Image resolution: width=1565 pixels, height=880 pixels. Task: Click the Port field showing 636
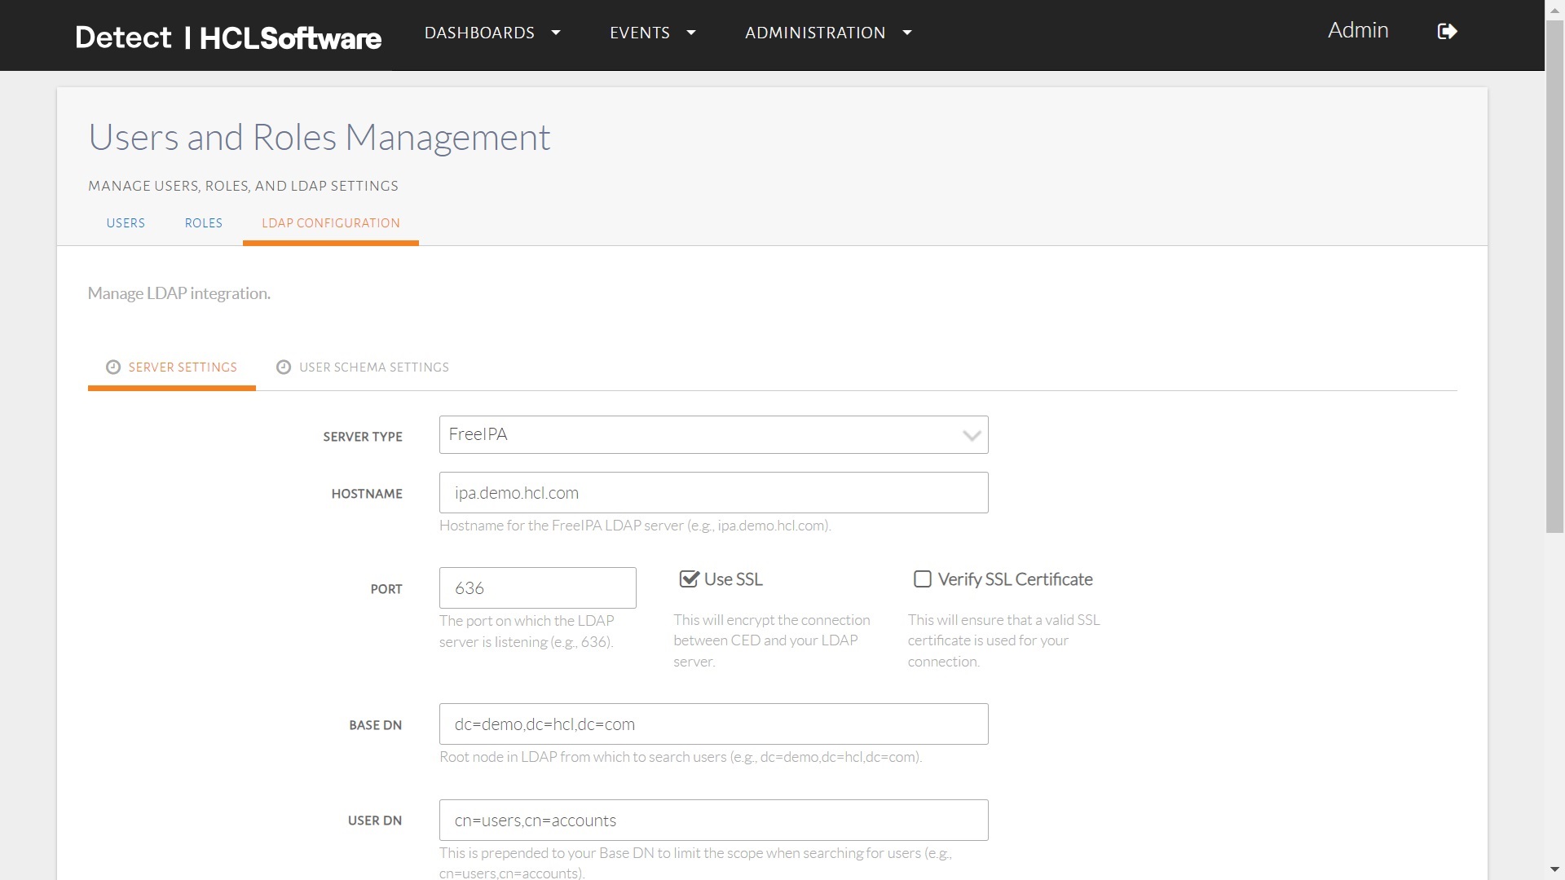(x=537, y=588)
